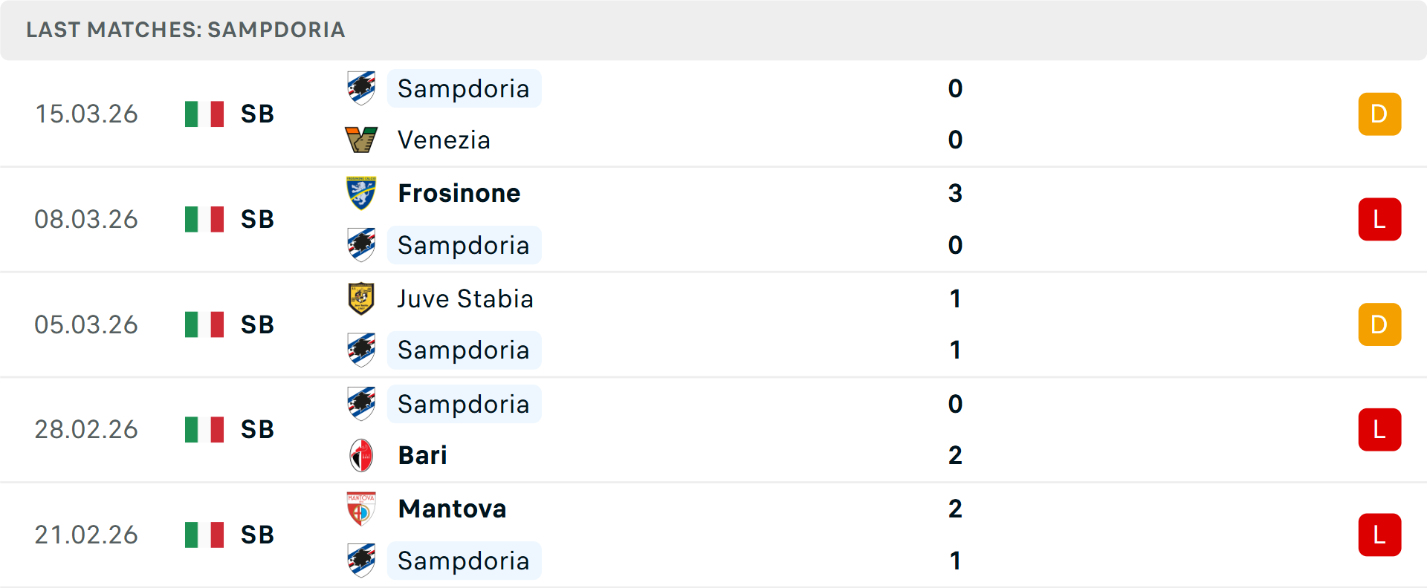Expand the LAST MATCHES: SAMPDORIA section header
Image resolution: width=1427 pixels, height=588 pixels.
coord(185,30)
